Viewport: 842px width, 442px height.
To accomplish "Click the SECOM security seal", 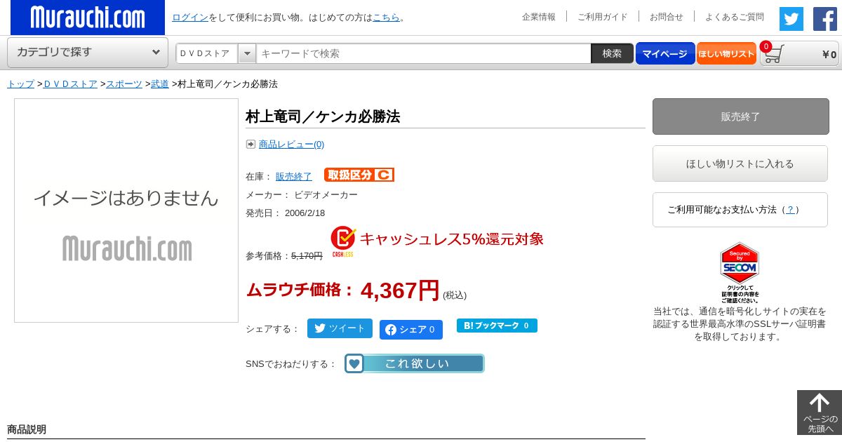I will [740, 272].
